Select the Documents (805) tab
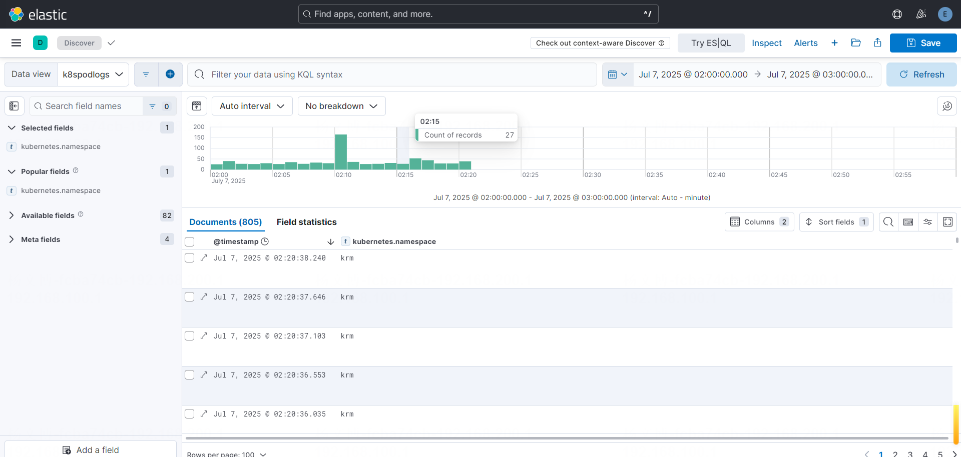Image resolution: width=961 pixels, height=457 pixels. point(225,222)
